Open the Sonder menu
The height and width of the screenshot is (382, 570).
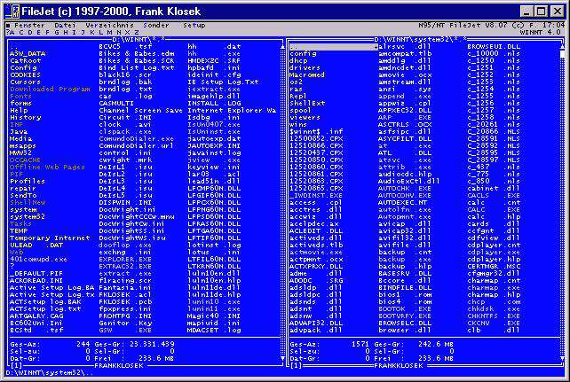tap(156, 25)
